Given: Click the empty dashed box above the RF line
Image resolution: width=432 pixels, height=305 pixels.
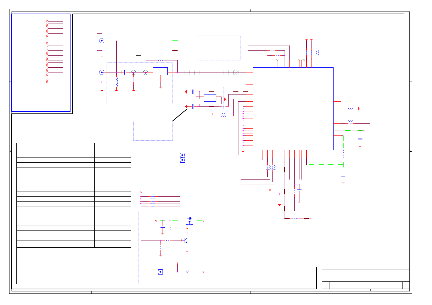Looking at the screenshot, I should click(x=219, y=48).
